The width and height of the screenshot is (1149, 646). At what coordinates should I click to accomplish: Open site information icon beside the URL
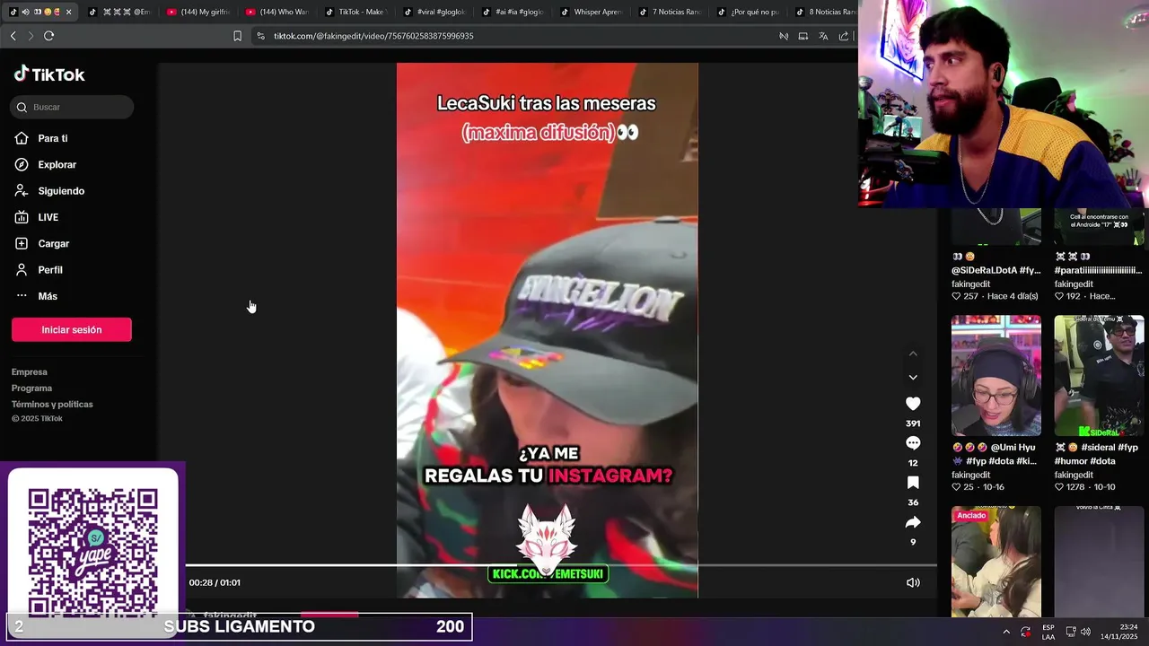pos(260,36)
